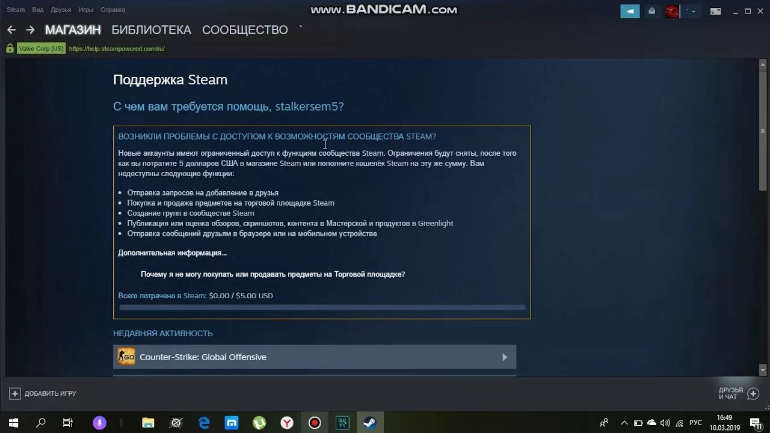Click the CS:GO game icon
This screenshot has height=433, width=770.
(x=126, y=357)
